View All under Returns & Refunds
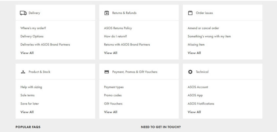The image size is (277, 132). tap(111, 53)
